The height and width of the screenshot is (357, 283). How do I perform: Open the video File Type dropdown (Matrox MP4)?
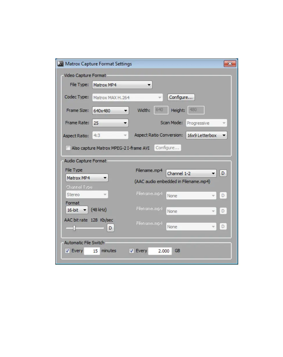tap(122, 85)
